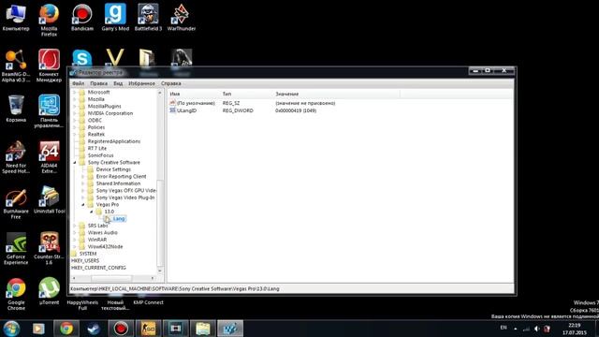Open the Файл menu

[78, 83]
